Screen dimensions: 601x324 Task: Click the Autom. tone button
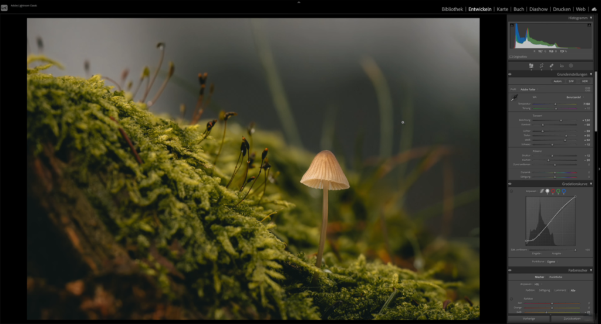tap(558, 81)
